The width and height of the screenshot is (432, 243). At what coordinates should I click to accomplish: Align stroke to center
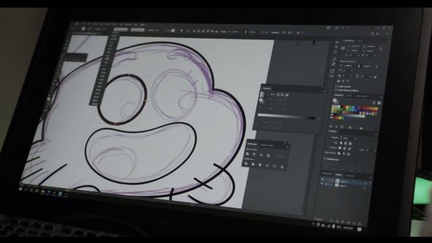pos(339,153)
